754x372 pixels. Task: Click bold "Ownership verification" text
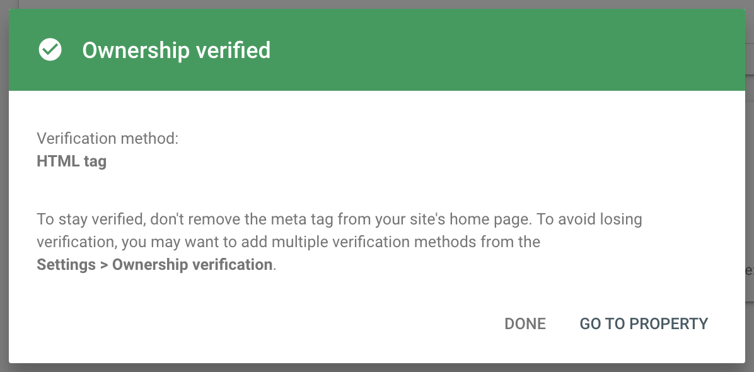point(192,264)
